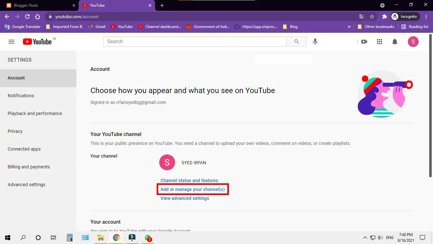Viewport: 433px width, 244px height.
Task: Click the volume speaker tray icon
Action: click(380, 238)
